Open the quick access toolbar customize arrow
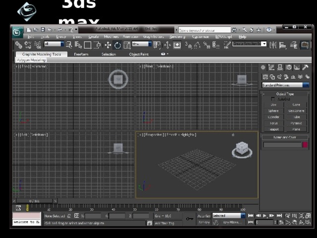This screenshot has height=238, width=317. click(x=76, y=30)
